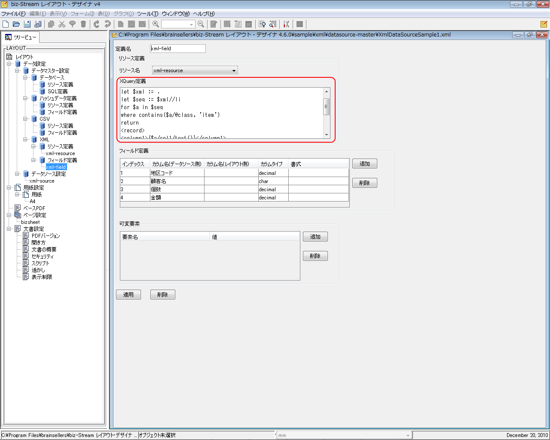Click the データベース cylinder icon in tree
Viewport: 550px width, 440px height.
(34, 77)
